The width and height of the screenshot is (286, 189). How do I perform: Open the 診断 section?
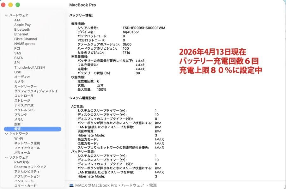18,124
